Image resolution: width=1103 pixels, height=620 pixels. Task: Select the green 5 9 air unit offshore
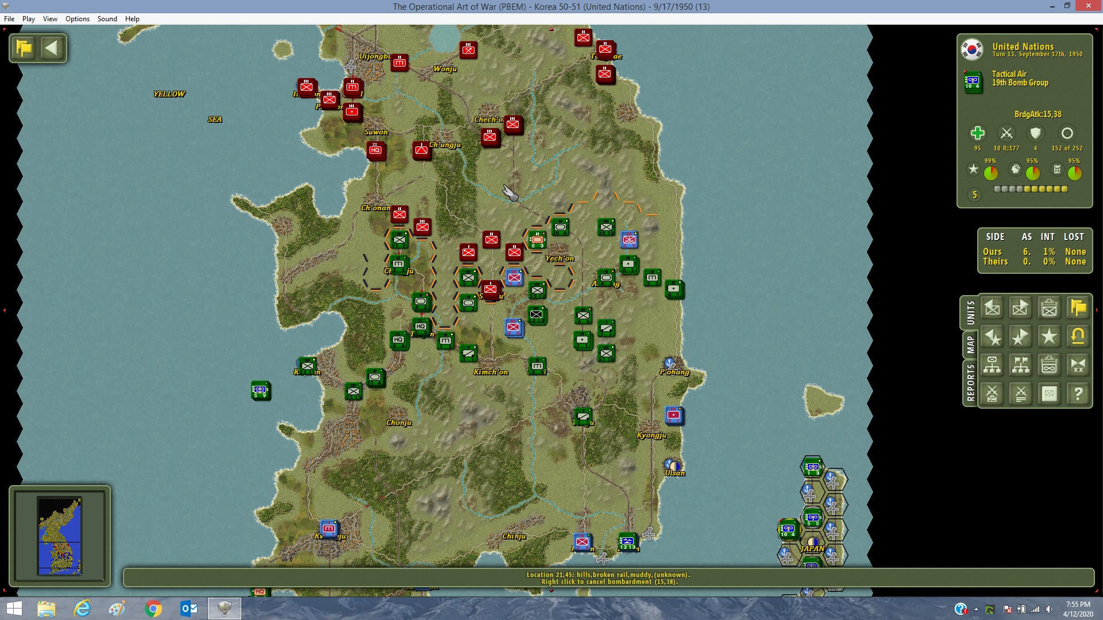pos(260,390)
